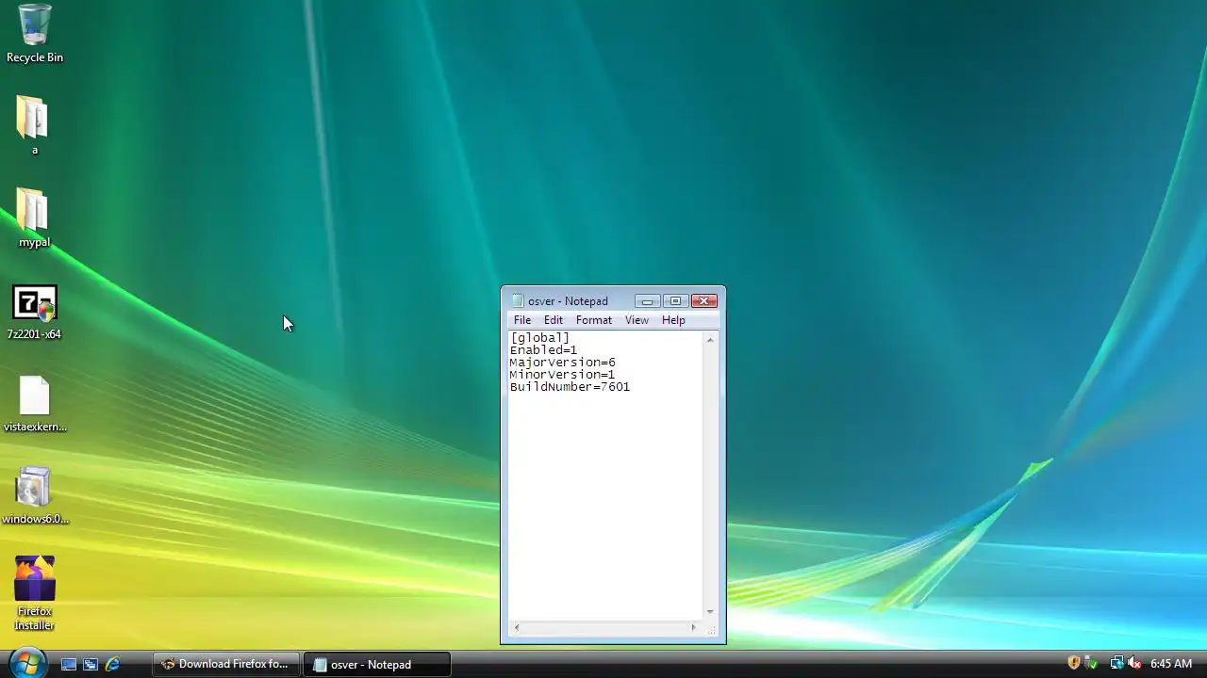Click Notepad vertical scrollbar up arrow
1207x678 pixels.
(x=711, y=339)
